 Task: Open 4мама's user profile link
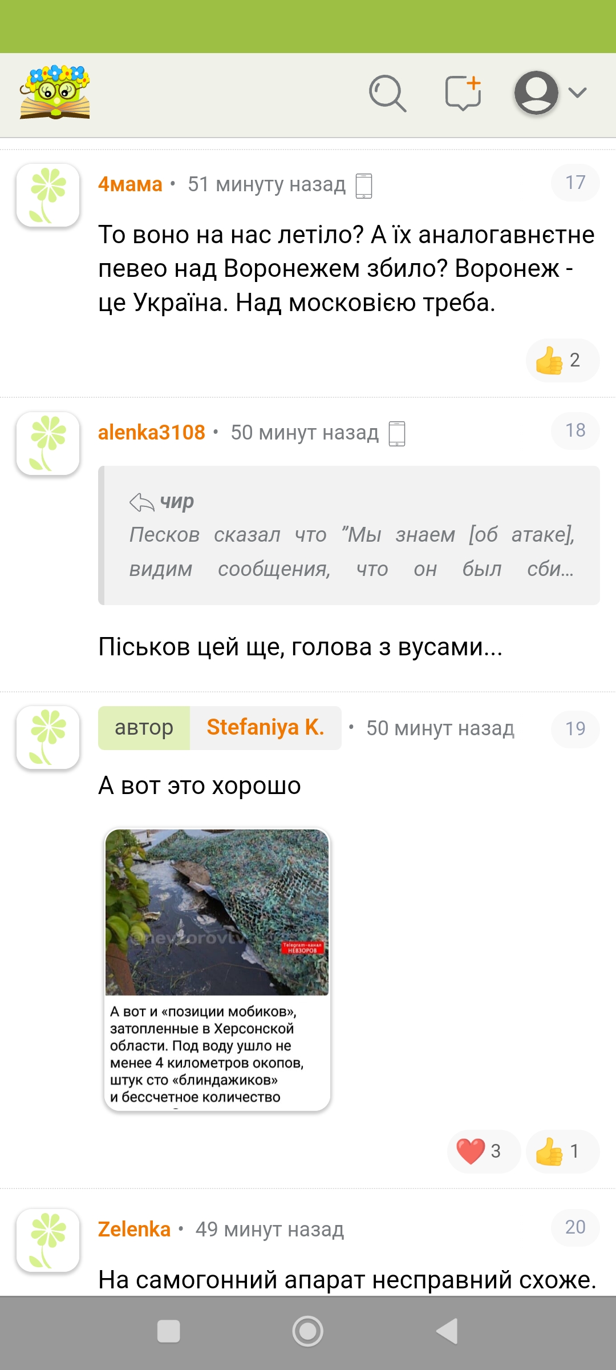[x=130, y=184]
